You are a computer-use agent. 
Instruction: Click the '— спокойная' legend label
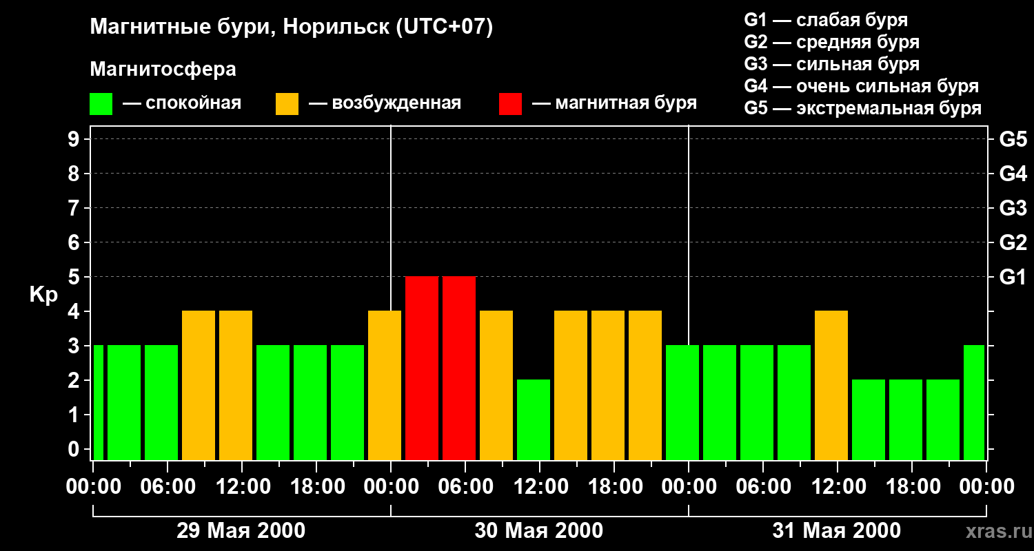[182, 103]
